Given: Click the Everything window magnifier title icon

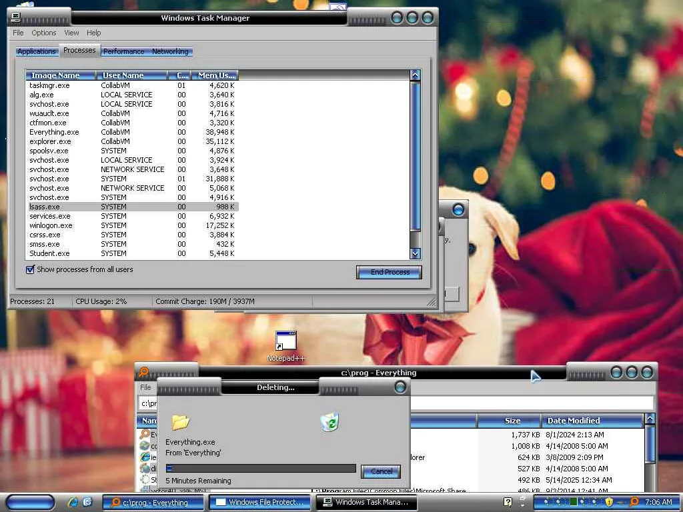Looking at the screenshot, I should pyautogui.click(x=143, y=372).
